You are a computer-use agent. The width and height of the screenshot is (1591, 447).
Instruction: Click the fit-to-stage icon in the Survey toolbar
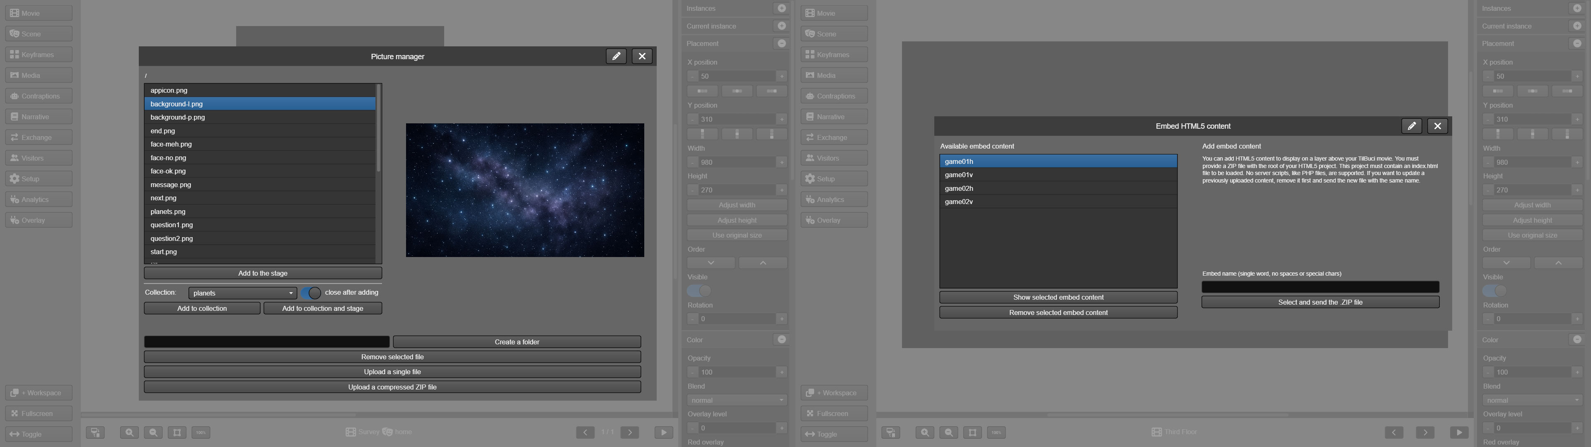click(177, 432)
